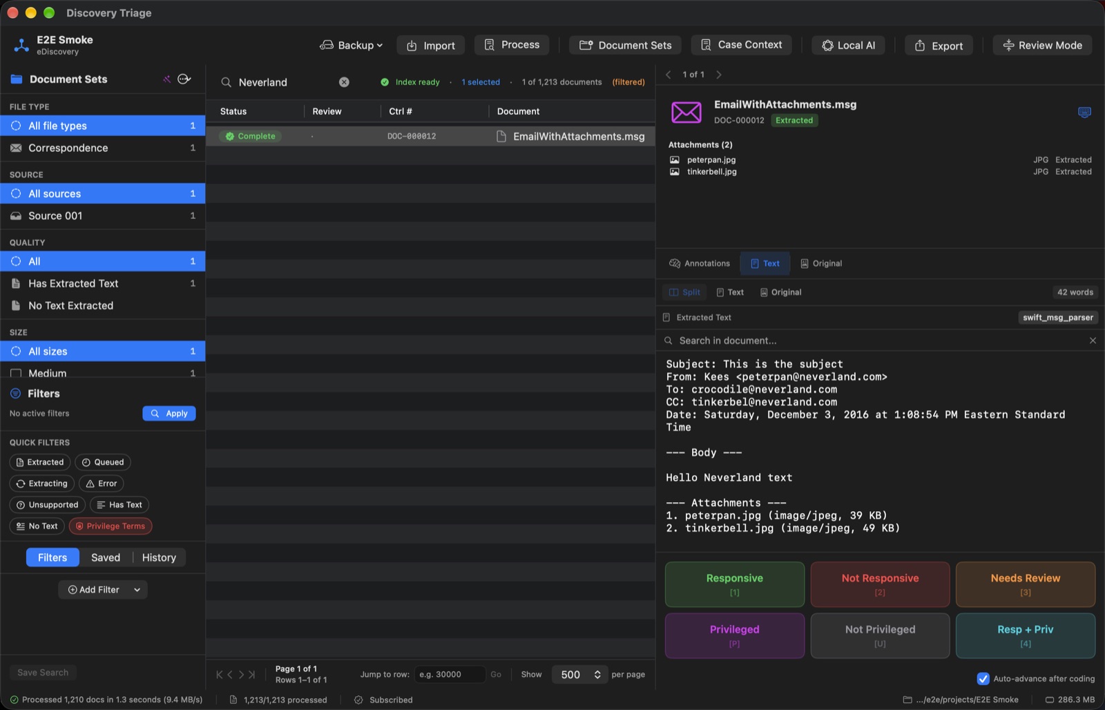Close the in-document search bar
Image resolution: width=1105 pixels, height=710 pixels.
point(1093,340)
